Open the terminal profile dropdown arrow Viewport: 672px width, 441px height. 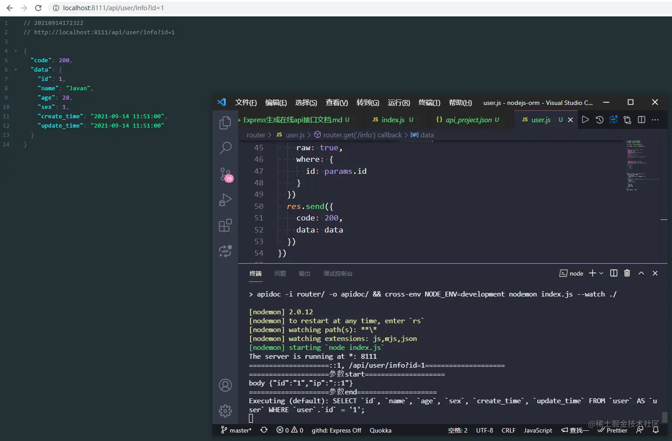[x=601, y=273]
